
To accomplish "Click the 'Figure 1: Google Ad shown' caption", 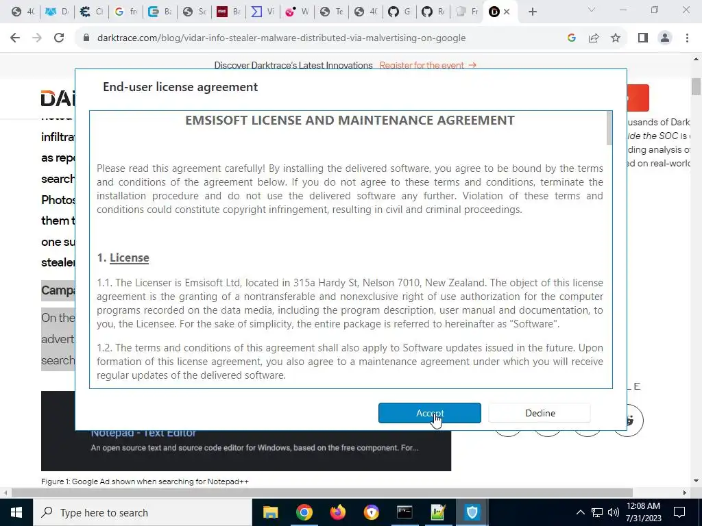I will tap(145, 481).
